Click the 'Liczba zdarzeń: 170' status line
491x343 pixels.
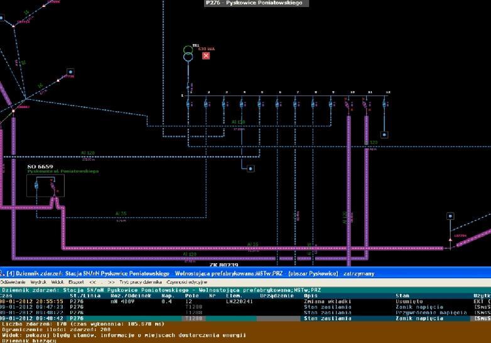pos(83,324)
